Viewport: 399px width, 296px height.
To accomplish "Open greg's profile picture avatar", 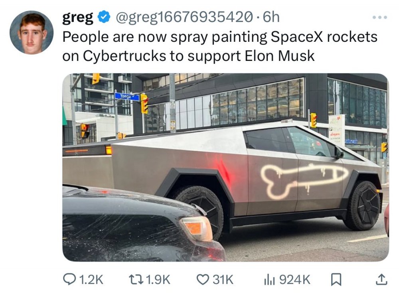I will pos(32,32).
